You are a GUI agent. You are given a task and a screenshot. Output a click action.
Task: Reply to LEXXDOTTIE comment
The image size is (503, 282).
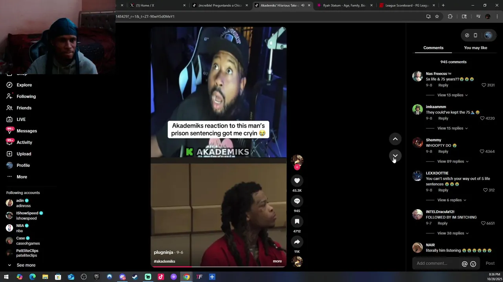tap(443, 190)
